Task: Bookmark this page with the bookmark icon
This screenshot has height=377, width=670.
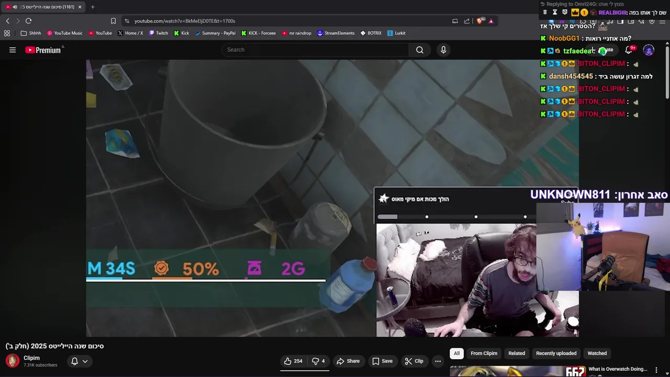Action: [113, 21]
